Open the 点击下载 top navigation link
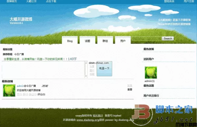Image resolution: width=197 pixels, height=127 pixels. point(51,1)
